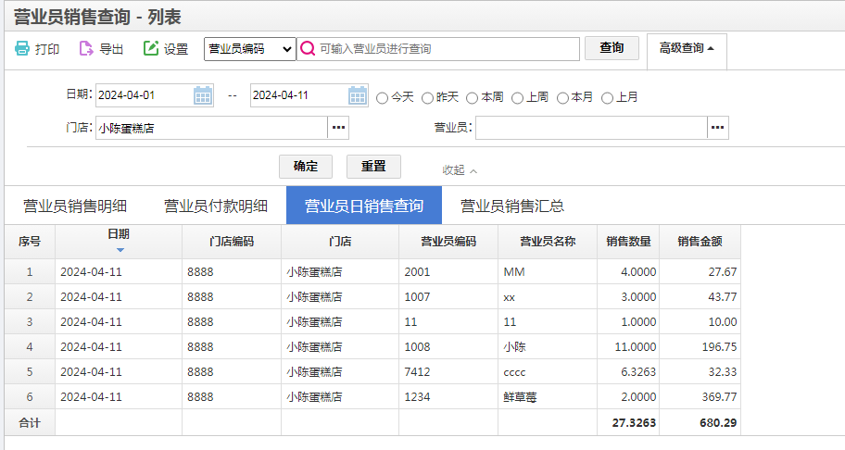Viewport: 845px width, 450px height.
Task: Click the 销售数量 column header
Action: pyautogui.click(x=628, y=242)
